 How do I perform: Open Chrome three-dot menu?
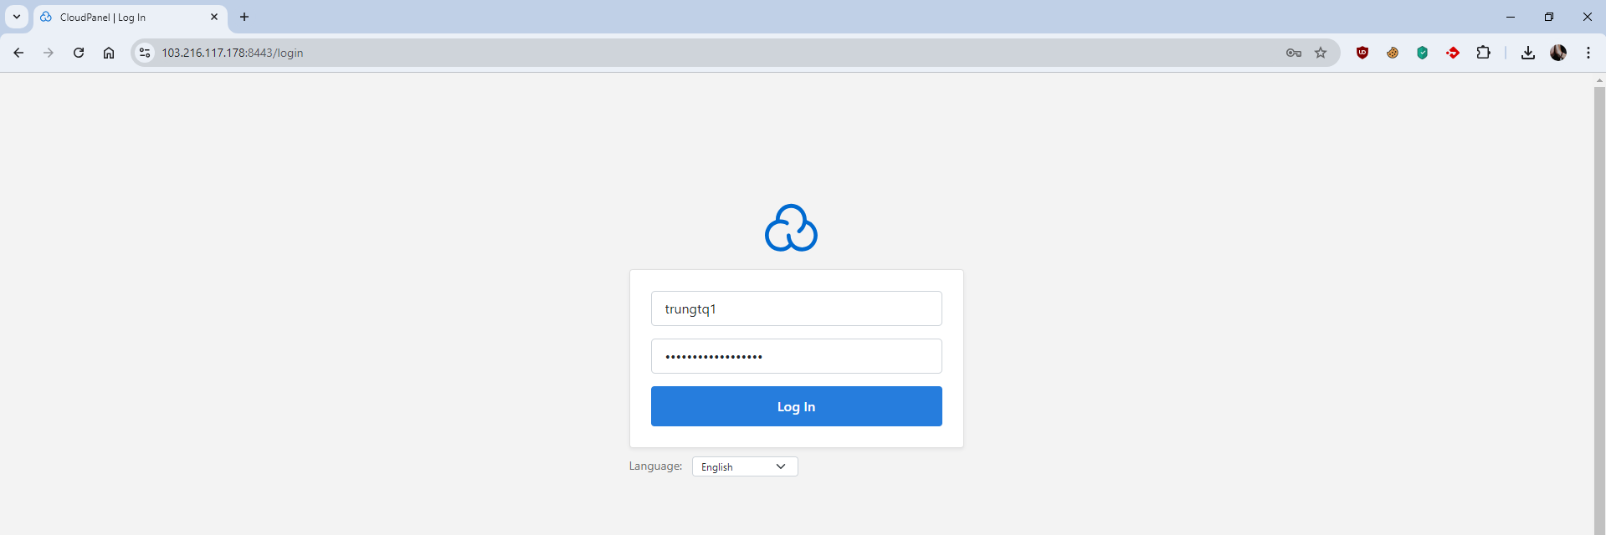pyautogui.click(x=1588, y=53)
